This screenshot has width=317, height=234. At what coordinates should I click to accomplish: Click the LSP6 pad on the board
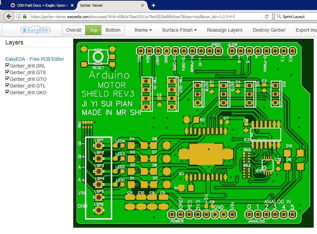pyautogui.click(x=99, y=210)
